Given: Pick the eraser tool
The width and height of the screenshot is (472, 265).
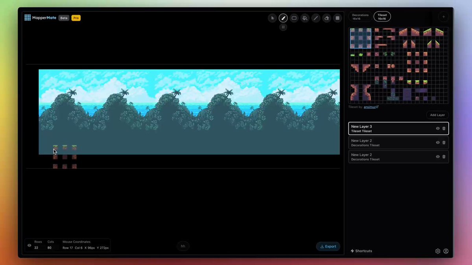Looking at the screenshot, I should point(326,18).
